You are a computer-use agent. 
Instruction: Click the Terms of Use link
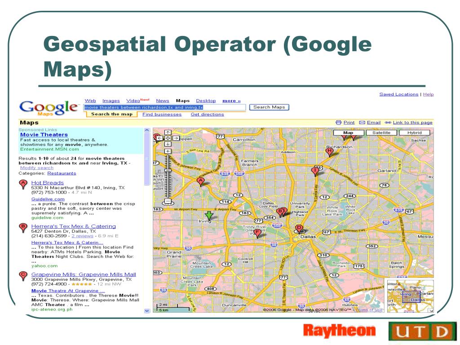[x=369, y=310]
